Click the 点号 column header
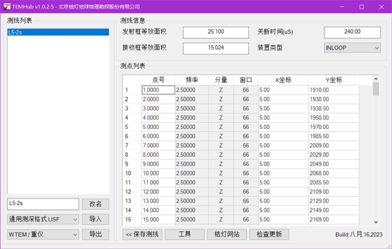The height and width of the screenshot is (249, 392). [x=159, y=80]
